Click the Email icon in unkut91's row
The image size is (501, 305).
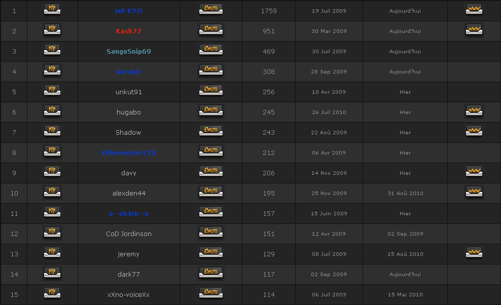[x=211, y=91]
